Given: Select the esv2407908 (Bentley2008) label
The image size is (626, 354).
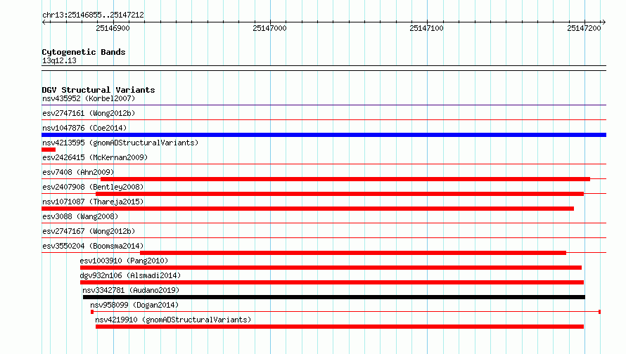Looking at the screenshot, I should pos(93,187).
